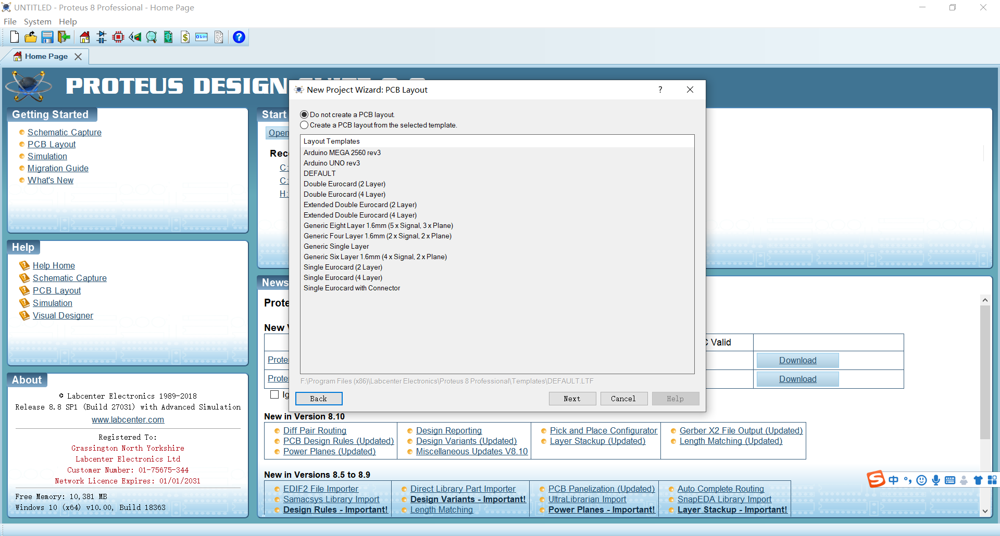Image resolution: width=1000 pixels, height=536 pixels.
Task: Switch to the Home Page tab
Action: [x=46, y=56]
